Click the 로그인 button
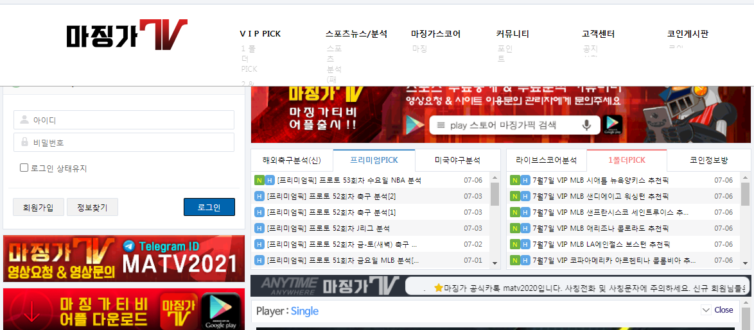Viewport: 754px width, 330px height. [x=209, y=207]
